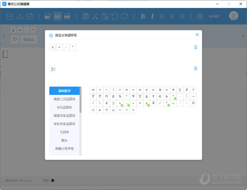Add the square root √ symbol
The height and width of the screenshot is (190, 247).
pos(193,90)
